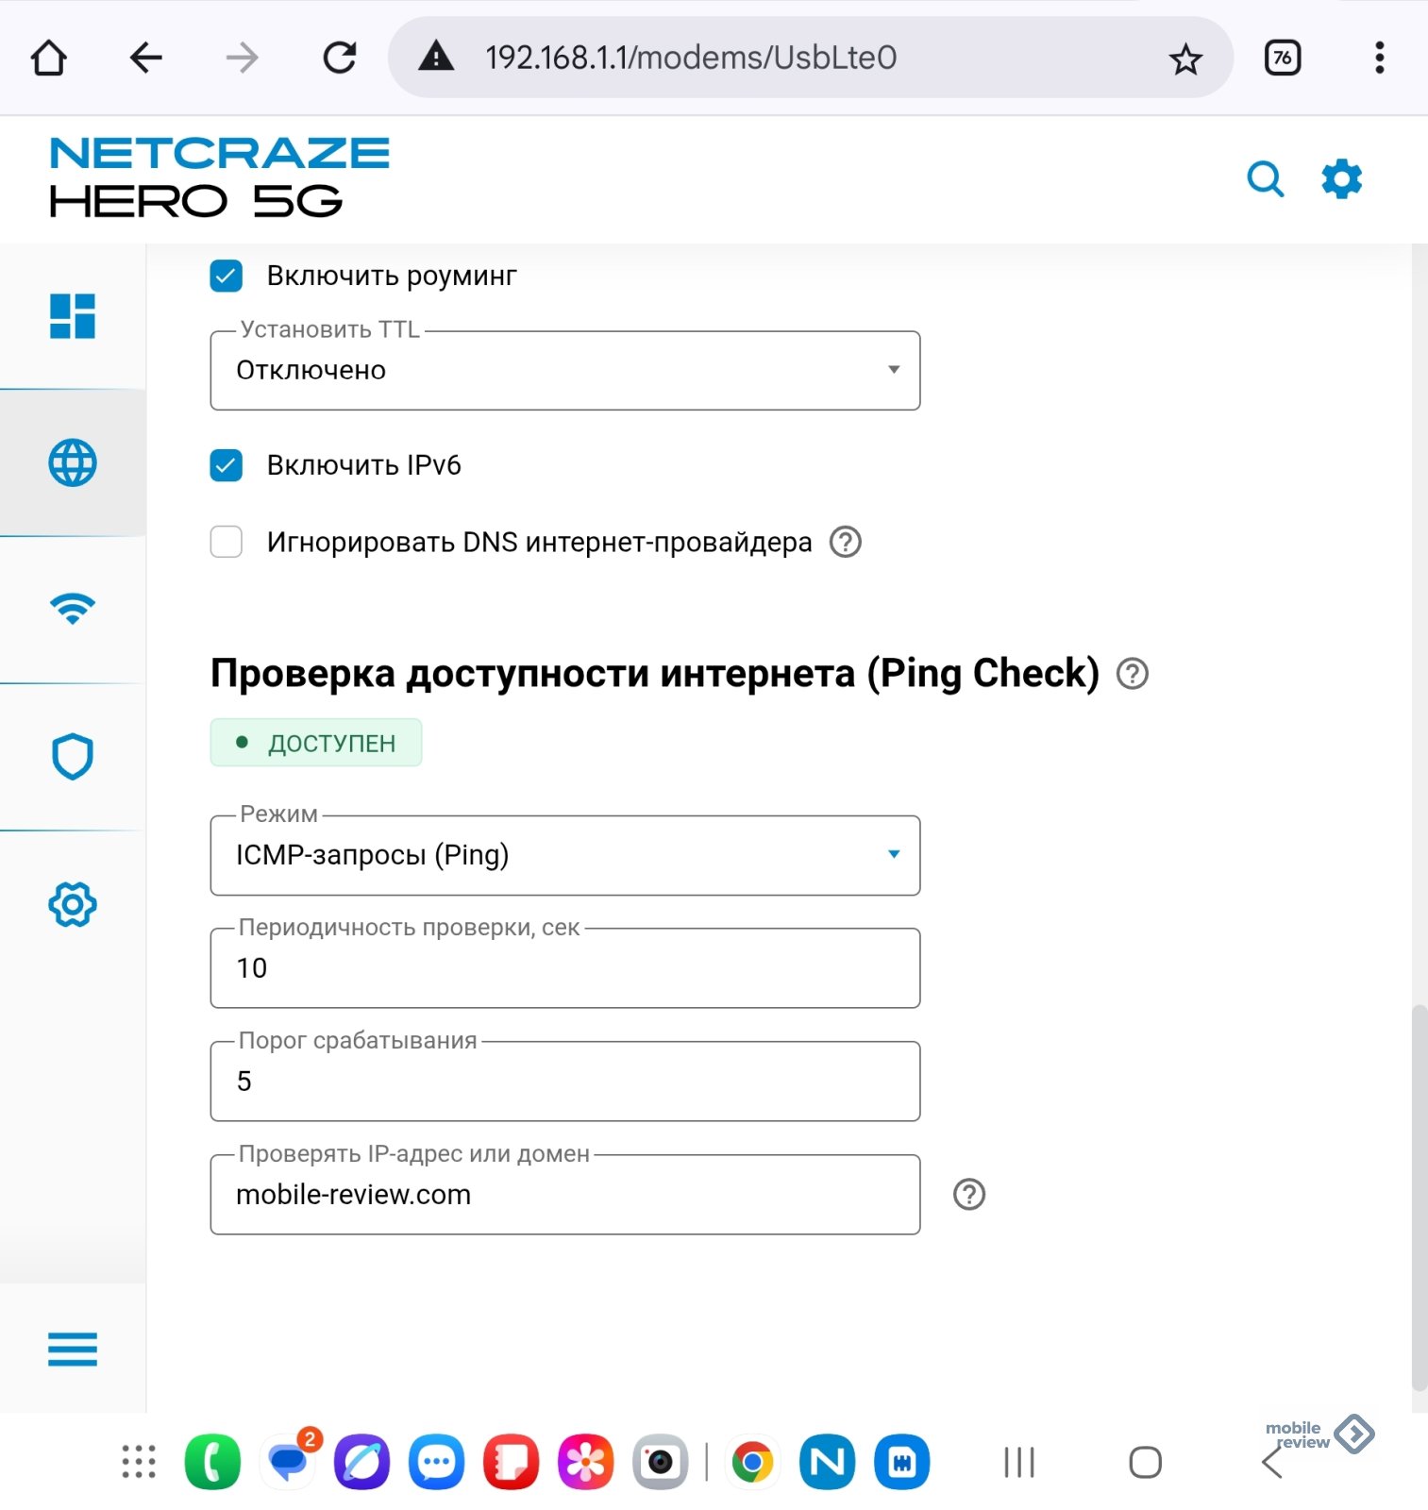Enable Игнорировать DNS интернет-провайдера checkbox
The height and width of the screenshot is (1510, 1428).
tap(227, 543)
